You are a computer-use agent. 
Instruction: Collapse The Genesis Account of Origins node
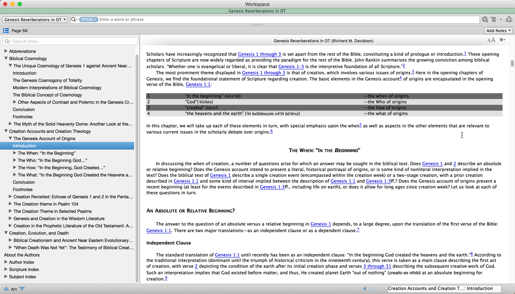coord(10,139)
